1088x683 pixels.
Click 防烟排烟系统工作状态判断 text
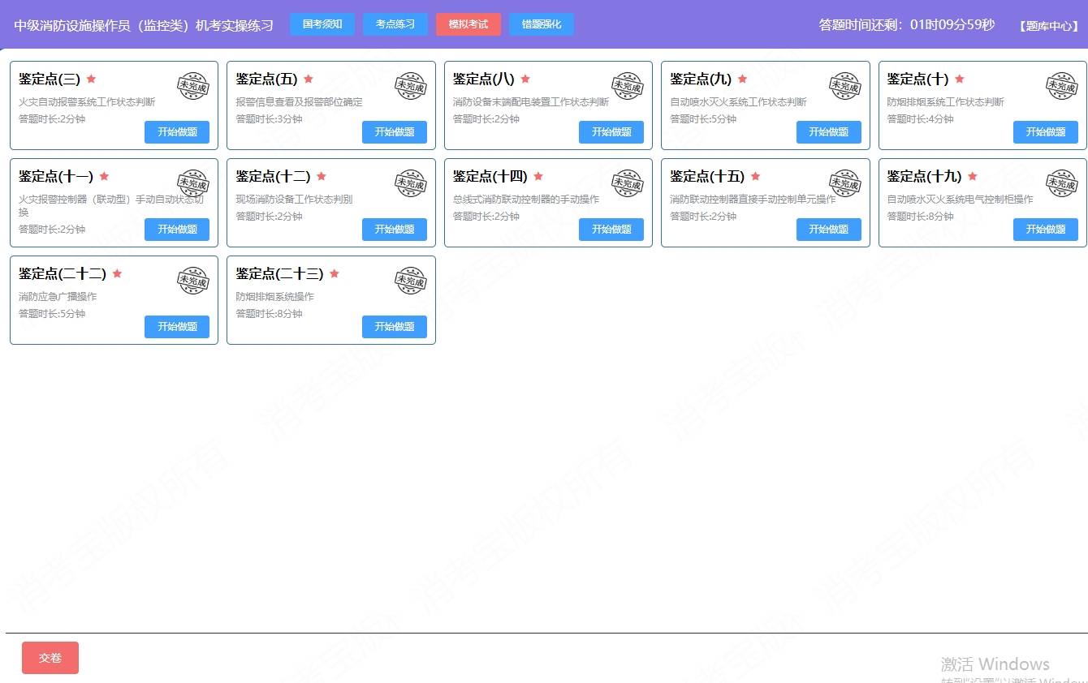tap(945, 102)
